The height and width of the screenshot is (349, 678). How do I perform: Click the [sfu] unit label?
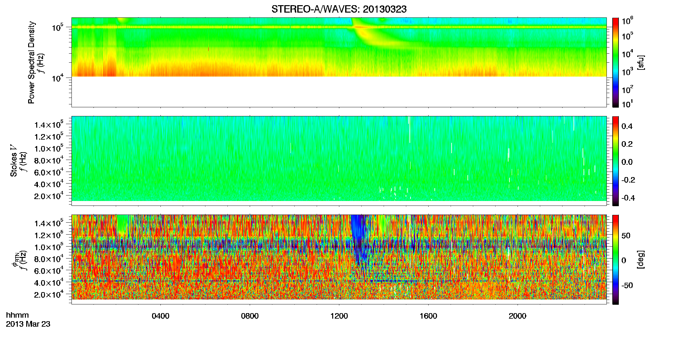point(641,62)
